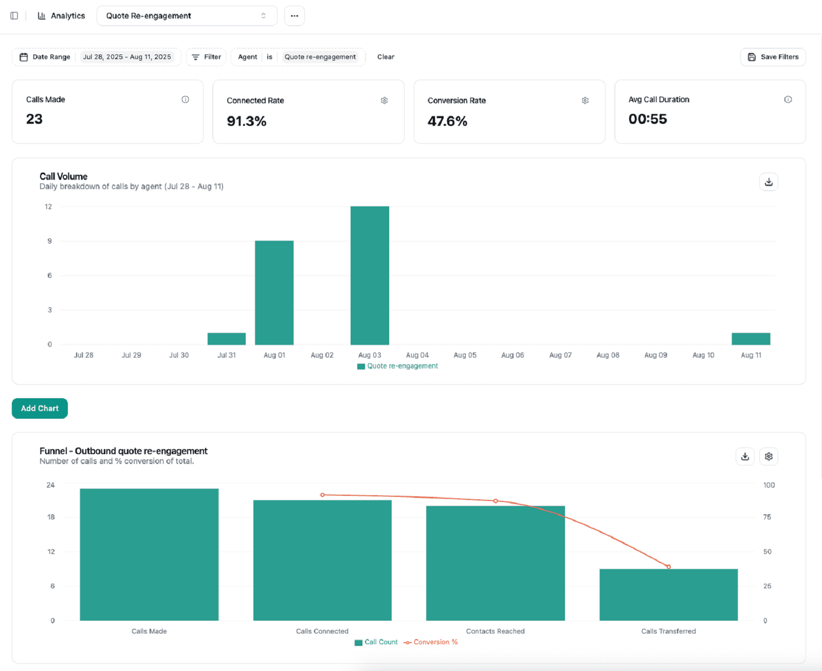Download the Funnel chart

745,456
